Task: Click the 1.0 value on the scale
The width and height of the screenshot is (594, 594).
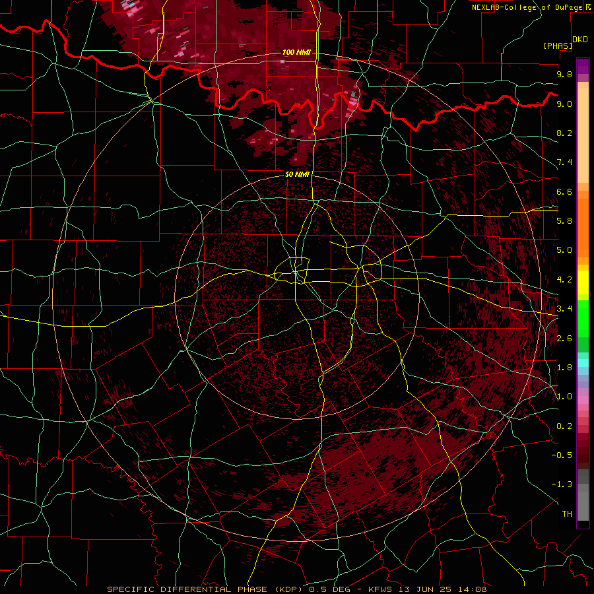Action: pos(564,397)
